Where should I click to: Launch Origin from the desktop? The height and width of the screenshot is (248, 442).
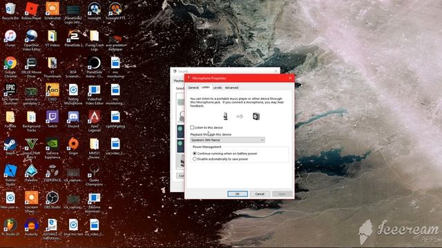click(73, 147)
